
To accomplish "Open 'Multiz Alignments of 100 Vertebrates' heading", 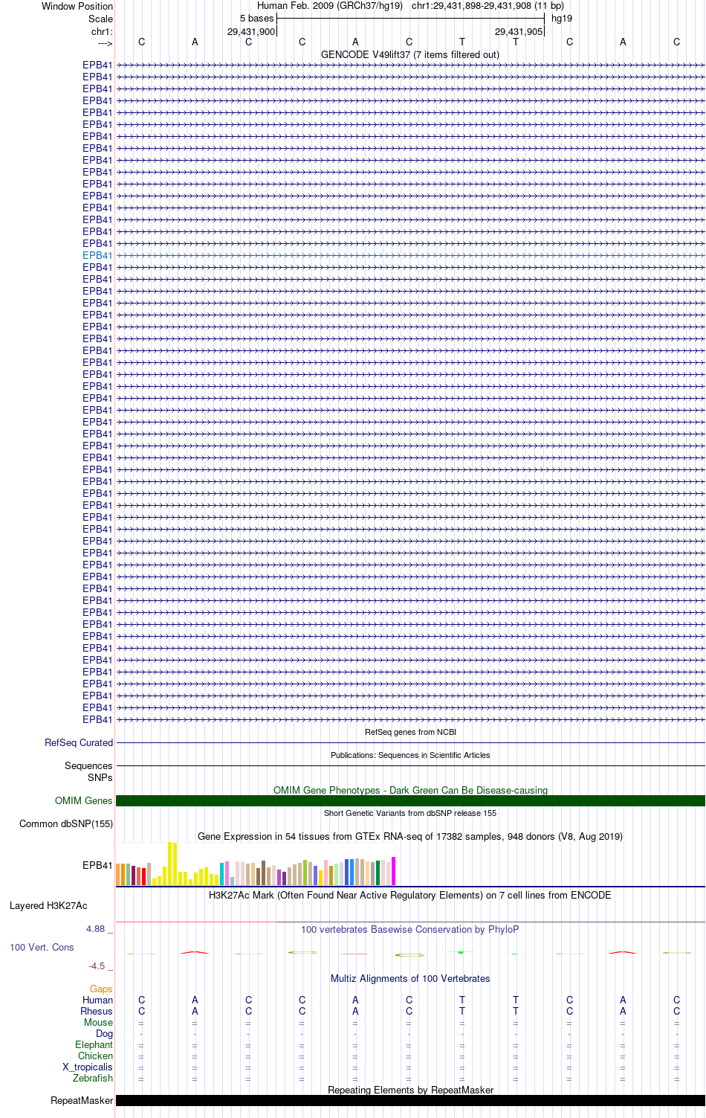I will (x=410, y=978).
